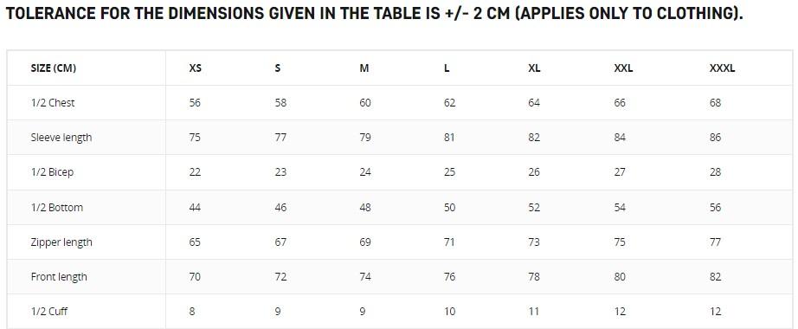
Task: Click the S 1/2 Bottom value 46
Action: point(280,207)
